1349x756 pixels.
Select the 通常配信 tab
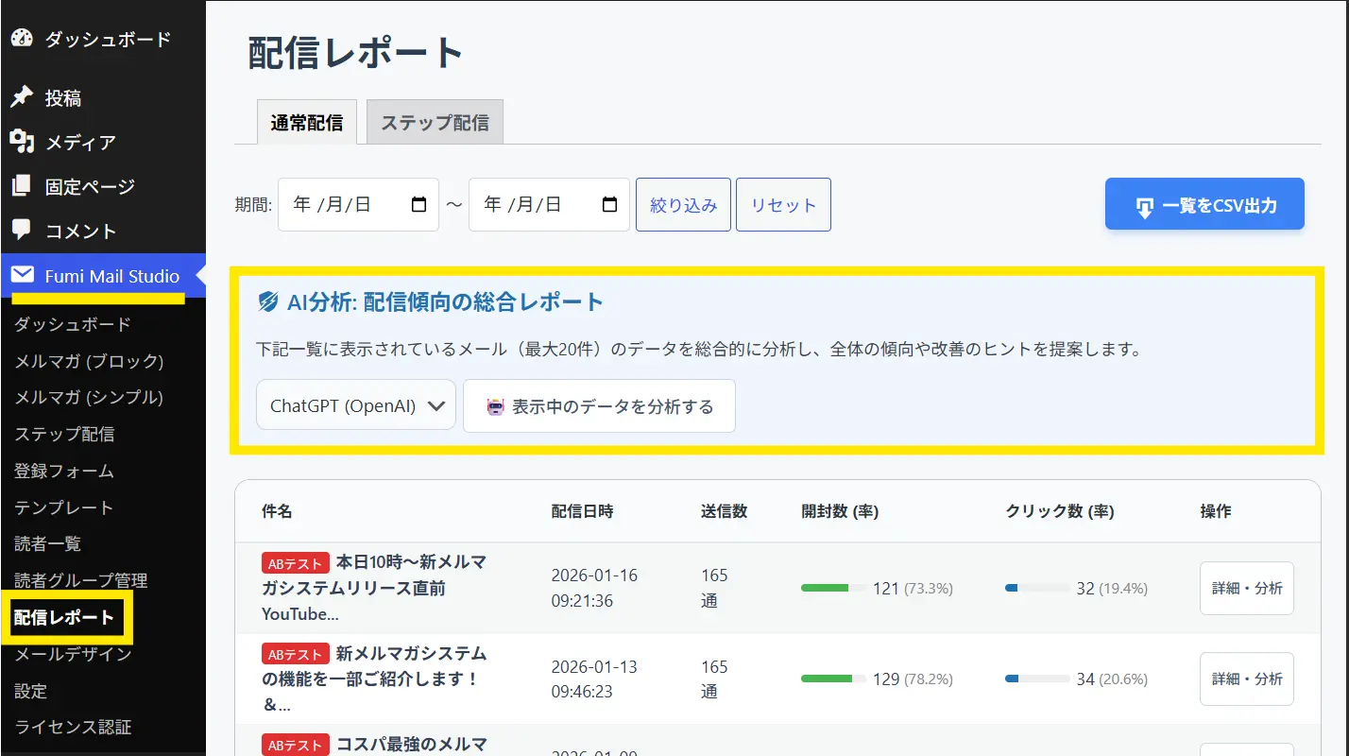(x=306, y=123)
